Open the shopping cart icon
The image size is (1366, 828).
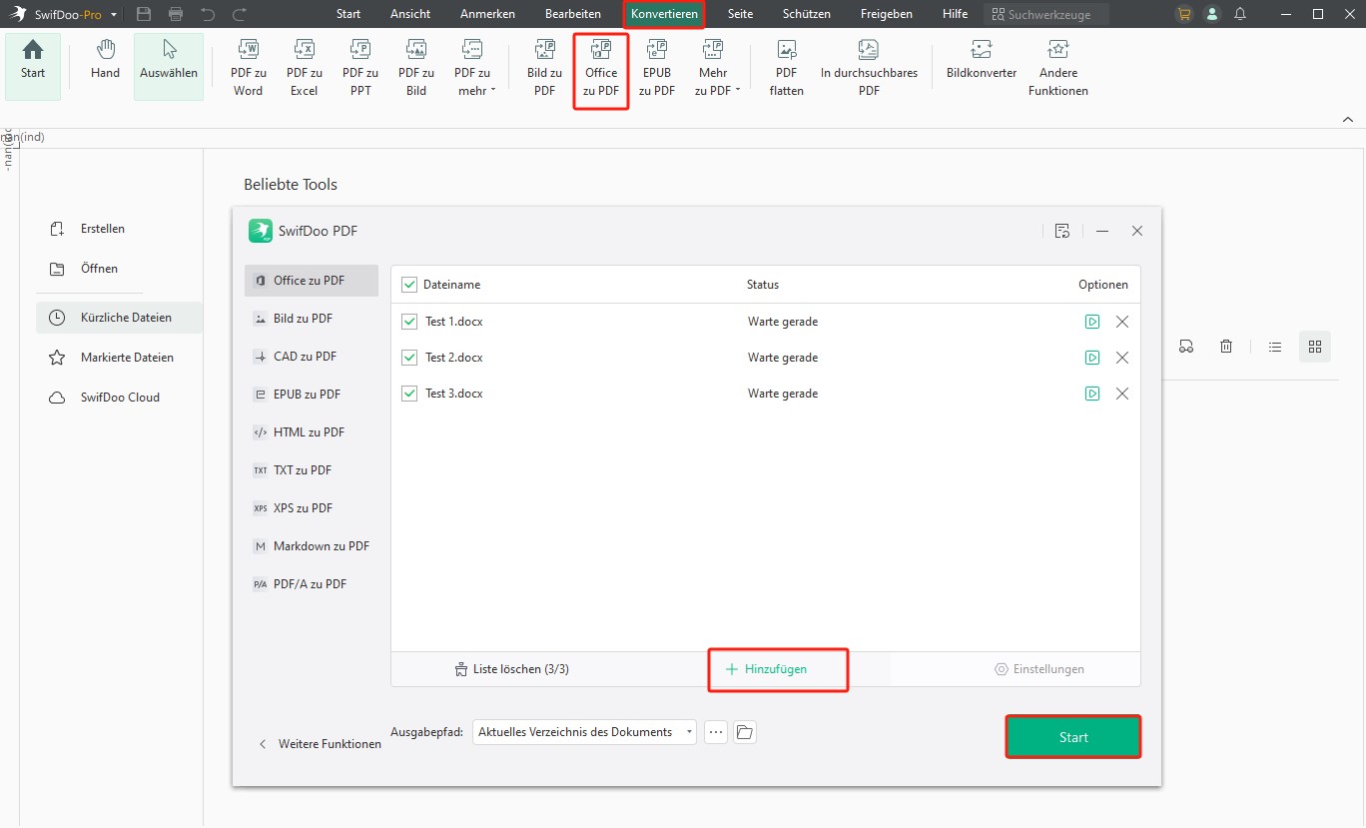pyautogui.click(x=1184, y=14)
